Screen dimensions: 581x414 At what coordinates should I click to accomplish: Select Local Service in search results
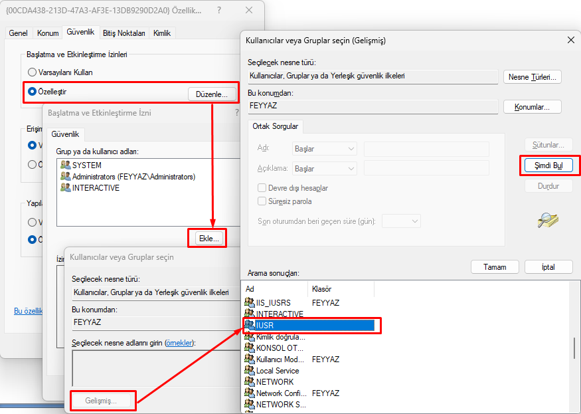(x=277, y=371)
